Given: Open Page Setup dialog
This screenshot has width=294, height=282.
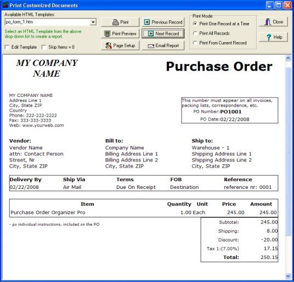Looking at the screenshot, I should pos(120,45).
